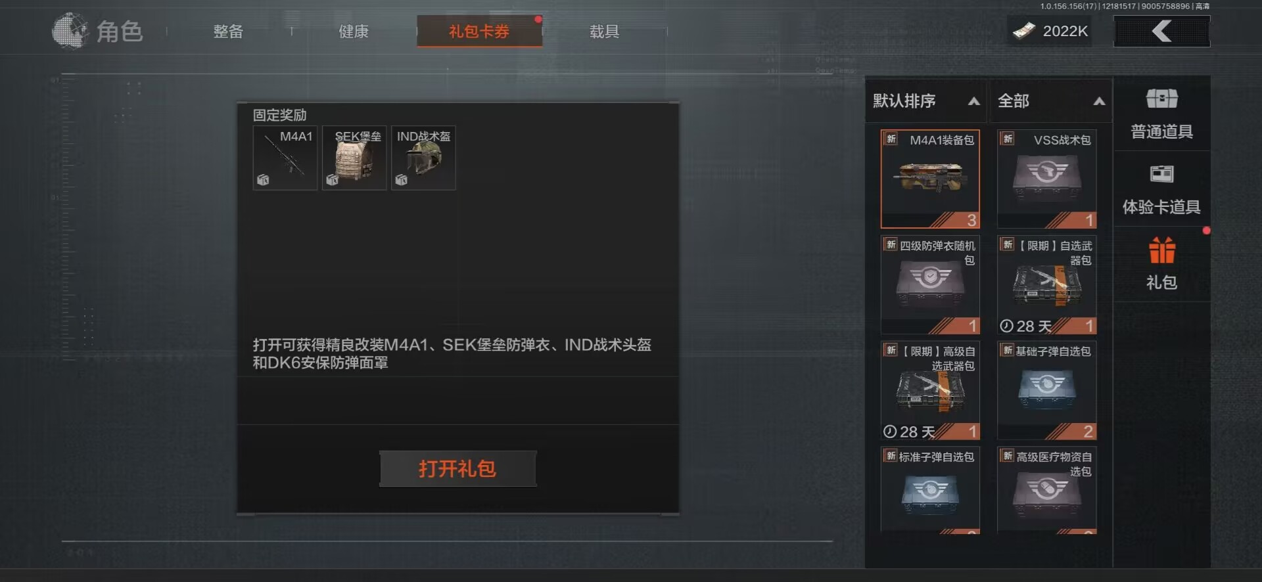1262x582 pixels.
Task: Select the M4A1 rifle reward icon
Action: coord(285,158)
